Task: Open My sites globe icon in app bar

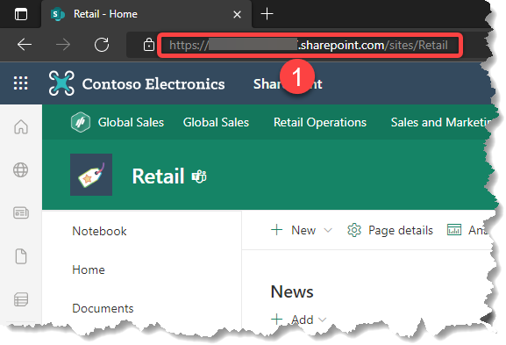Action: [21, 170]
